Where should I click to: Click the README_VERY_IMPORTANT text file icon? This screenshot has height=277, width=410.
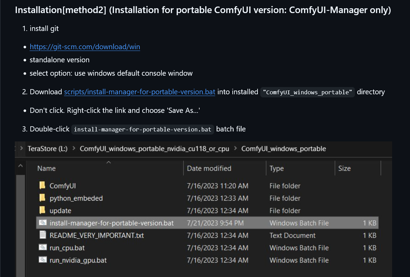click(42, 235)
